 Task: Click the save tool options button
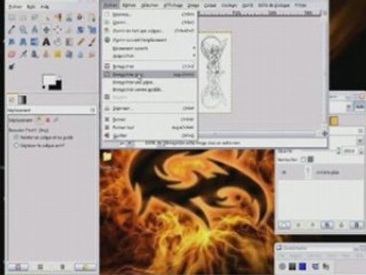coord(18,267)
